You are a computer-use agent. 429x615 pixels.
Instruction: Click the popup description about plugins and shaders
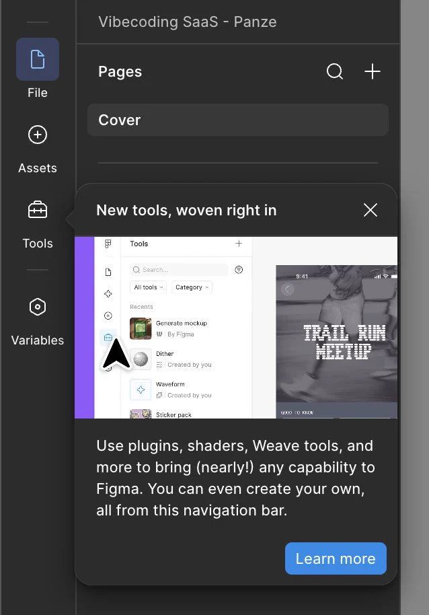[x=236, y=478]
